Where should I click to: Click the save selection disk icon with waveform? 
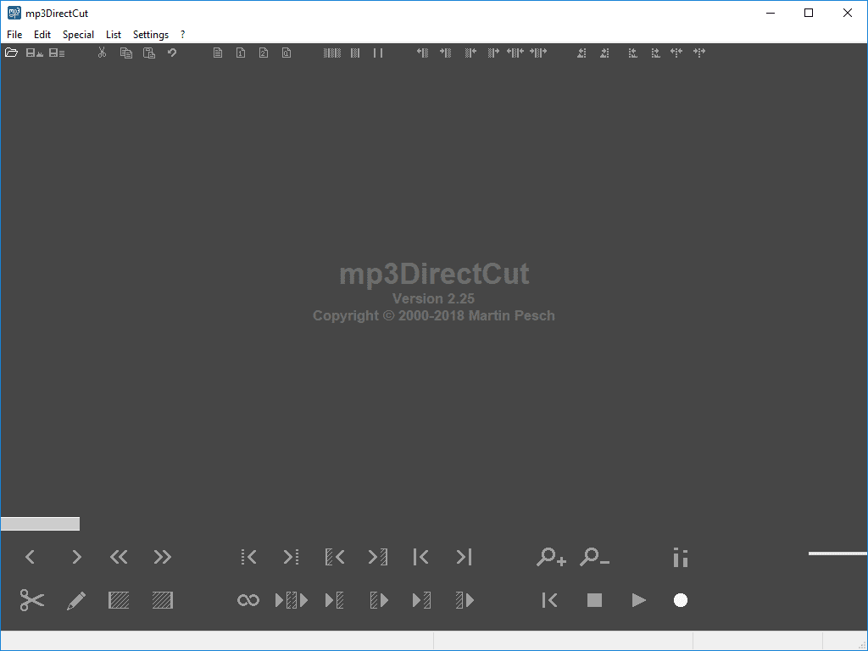click(34, 53)
